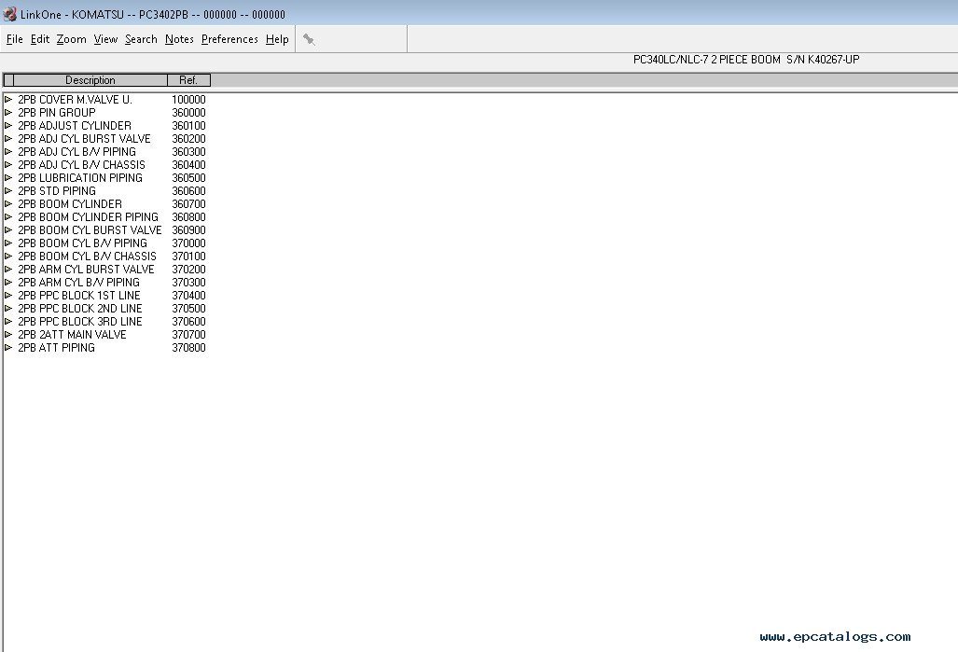The width and height of the screenshot is (958, 652).
Task: Click reference number 360800
Action: pyautogui.click(x=188, y=217)
